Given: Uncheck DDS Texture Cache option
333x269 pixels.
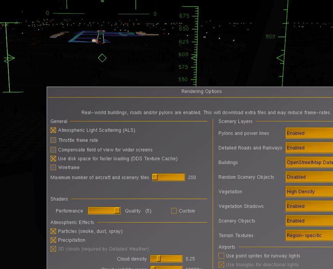Looking at the screenshot, I should point(53,159).
